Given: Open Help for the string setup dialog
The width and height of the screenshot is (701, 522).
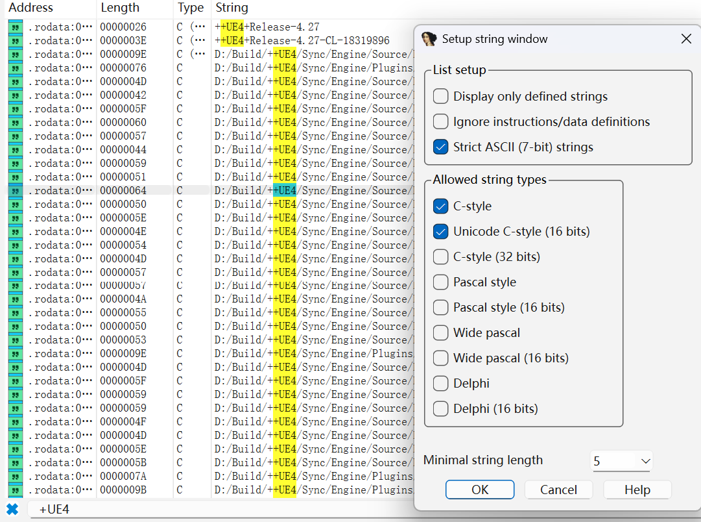Looking at the screenshot, I should point(637,490).
